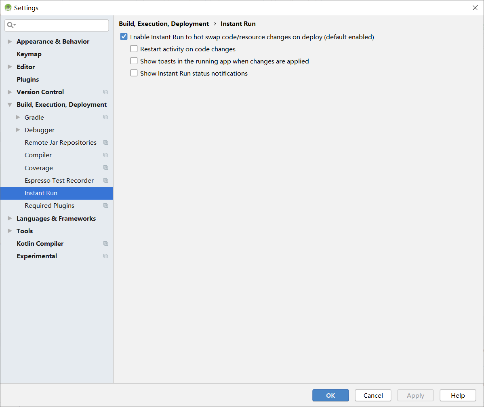Click the project-level icon beside Kotlin Compiler

click(105, 244)
